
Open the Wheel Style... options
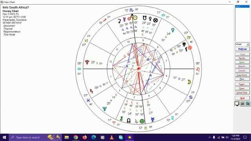(x=242, y=93)
